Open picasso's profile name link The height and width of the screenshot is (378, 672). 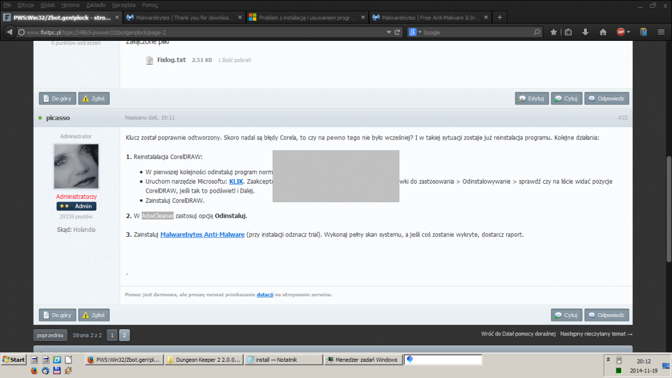click(x=58, y=118)
